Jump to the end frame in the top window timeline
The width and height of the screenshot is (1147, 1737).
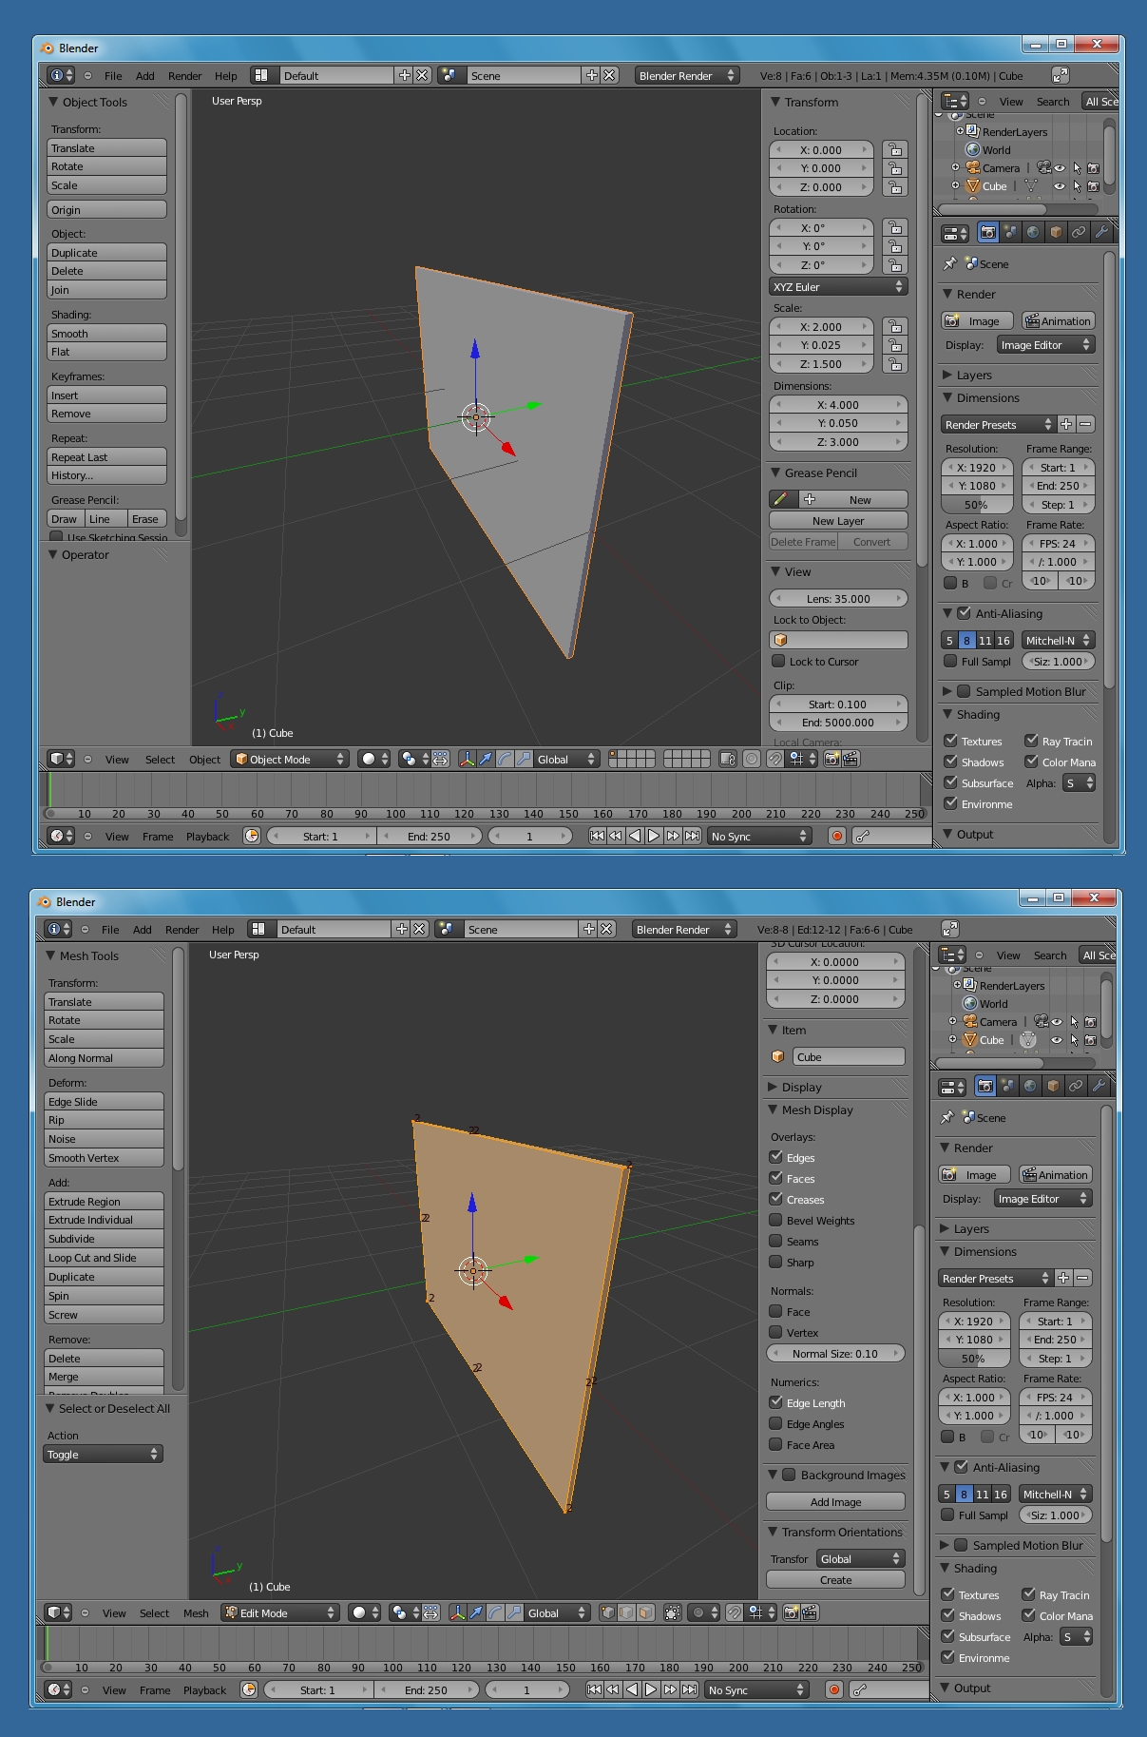click(x=692, y=836)
